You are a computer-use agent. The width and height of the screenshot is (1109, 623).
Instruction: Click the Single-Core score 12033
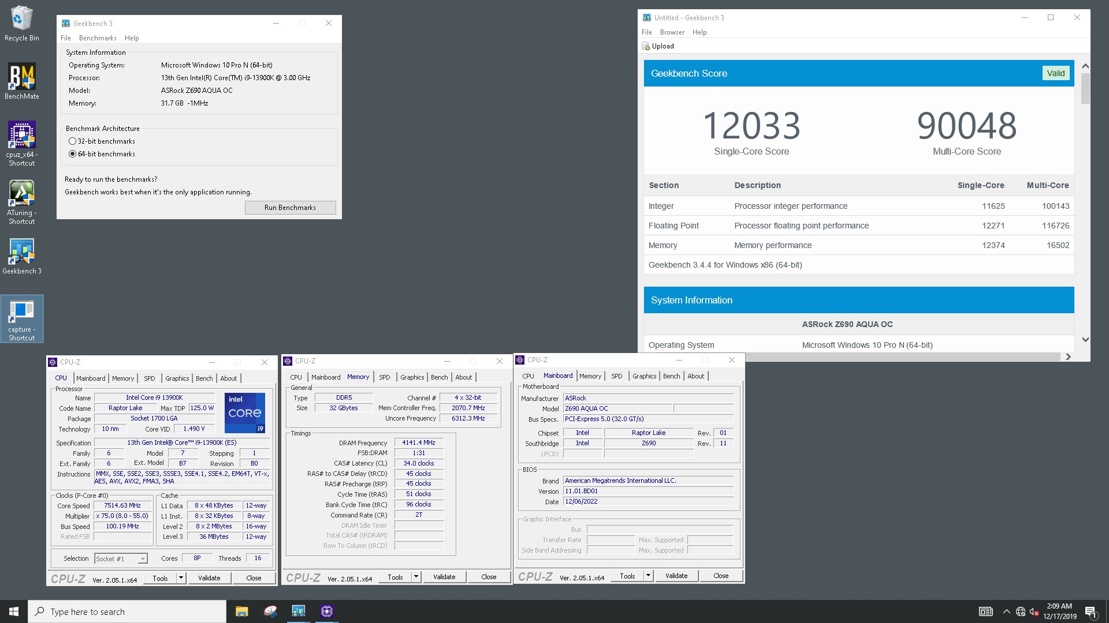coord(751,126)
